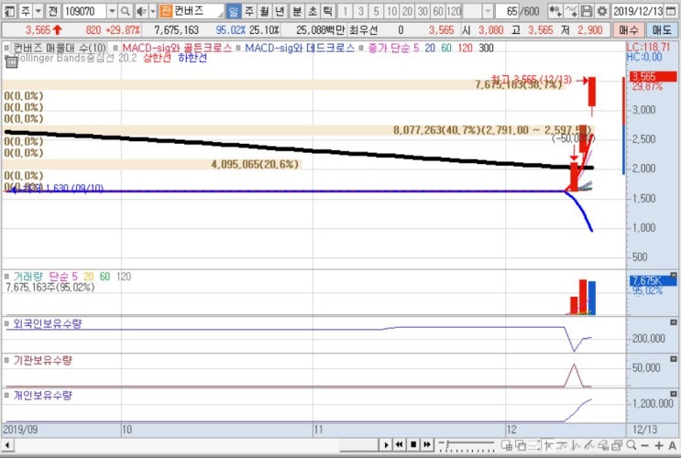
Task: Open the stock code history dropdown
Action: tap(112, 11)
